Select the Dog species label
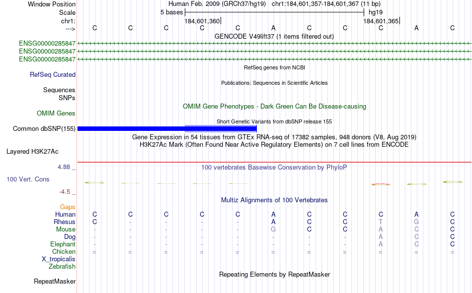This screenshot has width=472, height=293. tap(70, 237)
